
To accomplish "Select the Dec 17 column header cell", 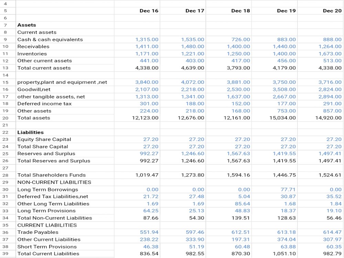I will (183, 11).
